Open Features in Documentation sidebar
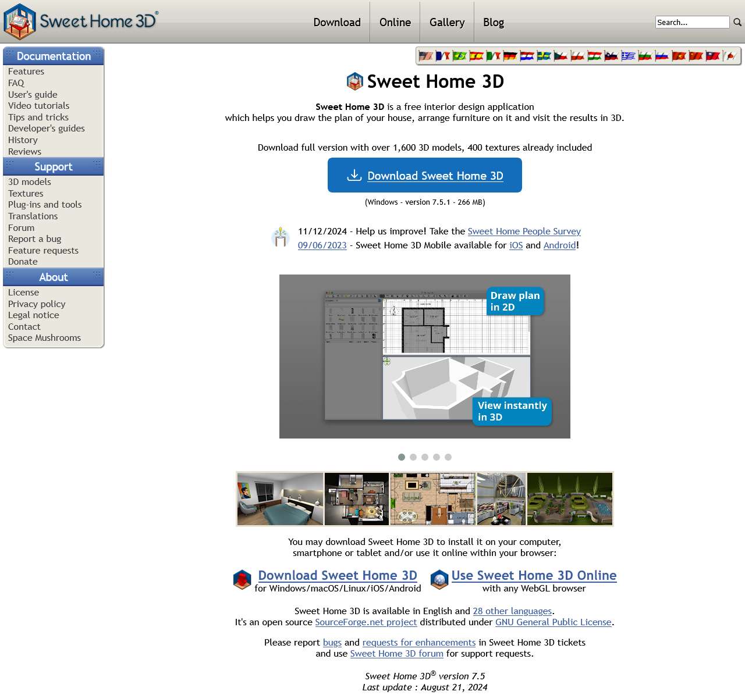This screenshot has width=745, height=695. click(x=26, y=72)
